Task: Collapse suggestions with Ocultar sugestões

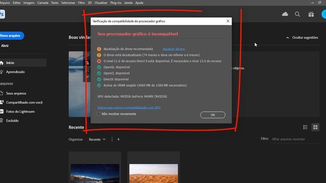Action: coord(302,38)
